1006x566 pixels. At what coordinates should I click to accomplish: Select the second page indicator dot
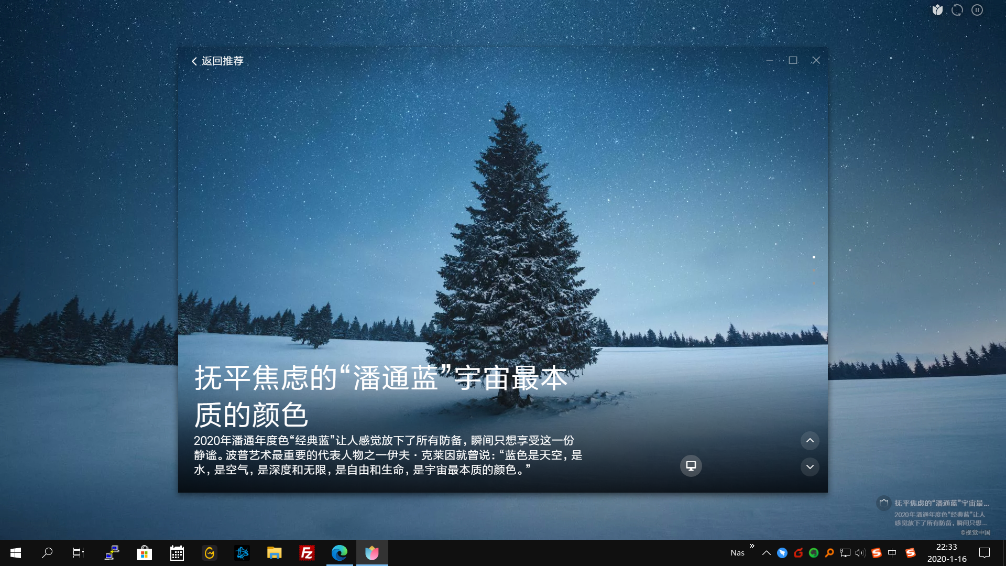814,270
